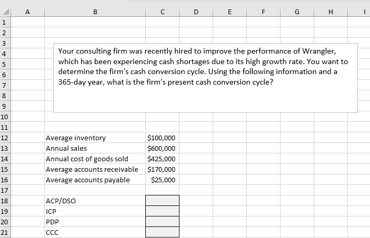The width and height of the screenshot is (370, 238).
Task: Click the 'ACP/DSO' label cell
Action: coord(95,201)
